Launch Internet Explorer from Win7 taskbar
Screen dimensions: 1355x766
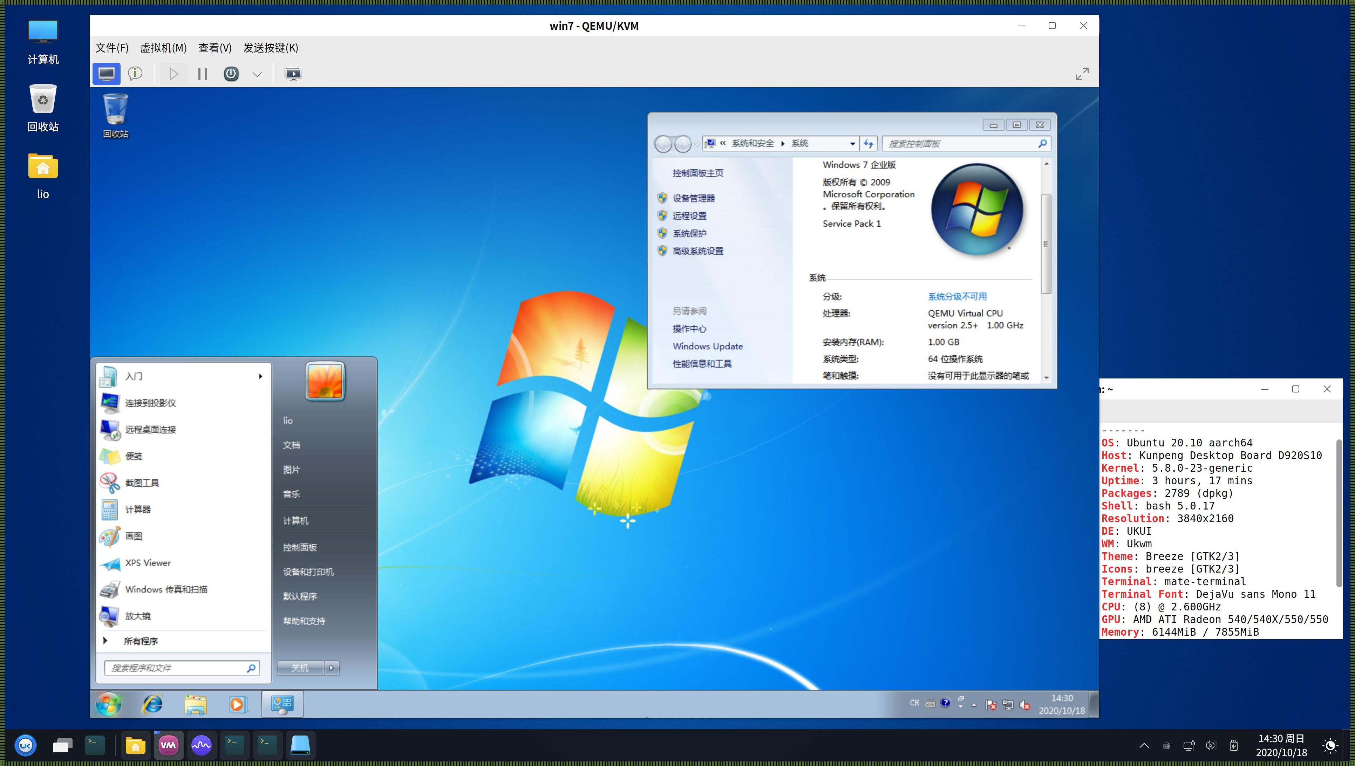pyautogui.click(x=152, y=704)
